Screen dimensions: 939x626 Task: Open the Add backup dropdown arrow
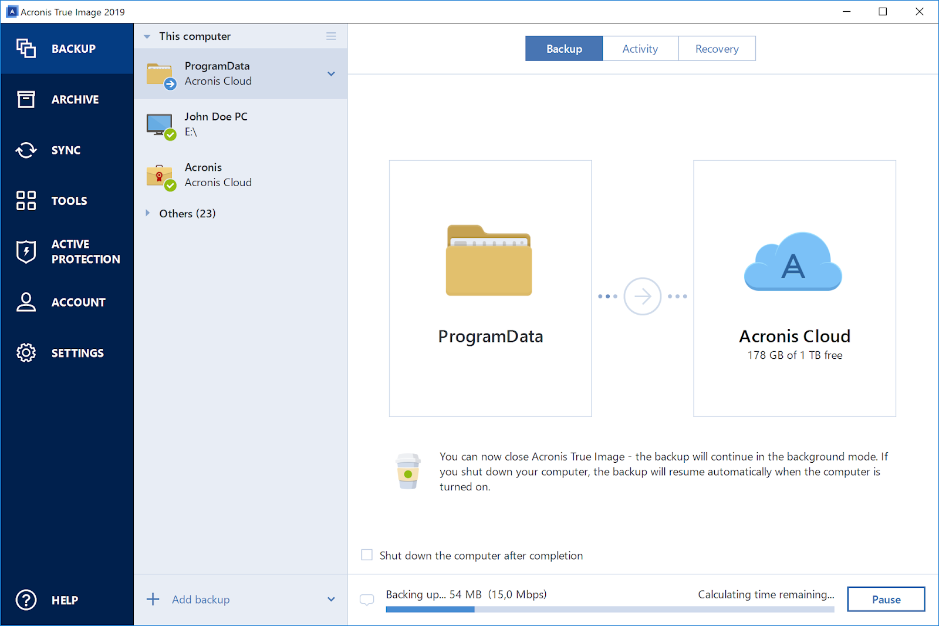(331, 600)
